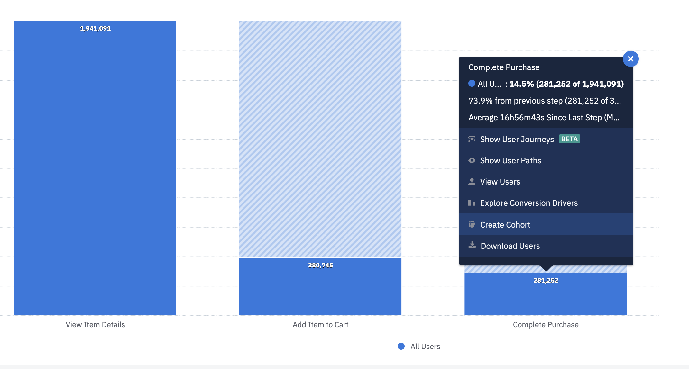Click the eye icon for User Paths

[472, 160]
